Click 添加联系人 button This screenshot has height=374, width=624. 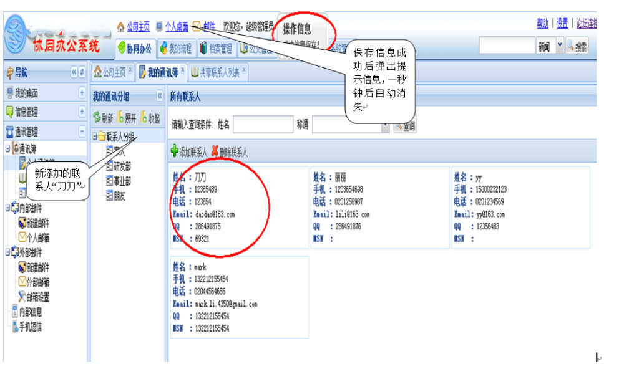point(189,151)
